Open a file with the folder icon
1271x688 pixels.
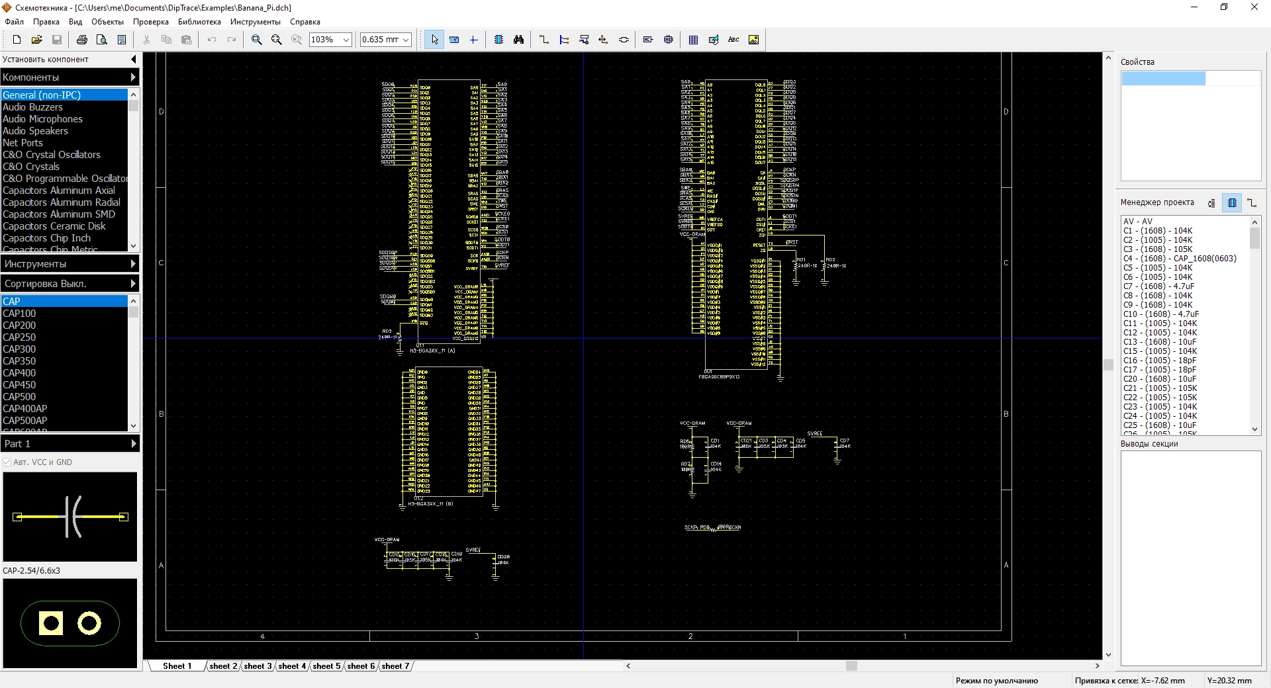37,40
